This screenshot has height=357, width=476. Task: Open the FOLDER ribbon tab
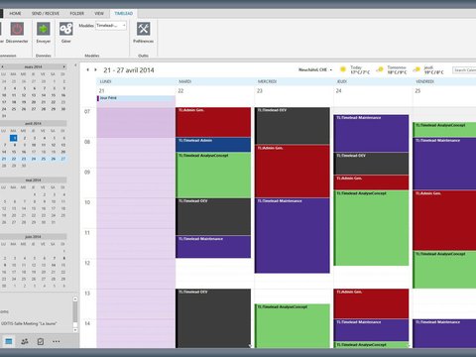point(76,13)
